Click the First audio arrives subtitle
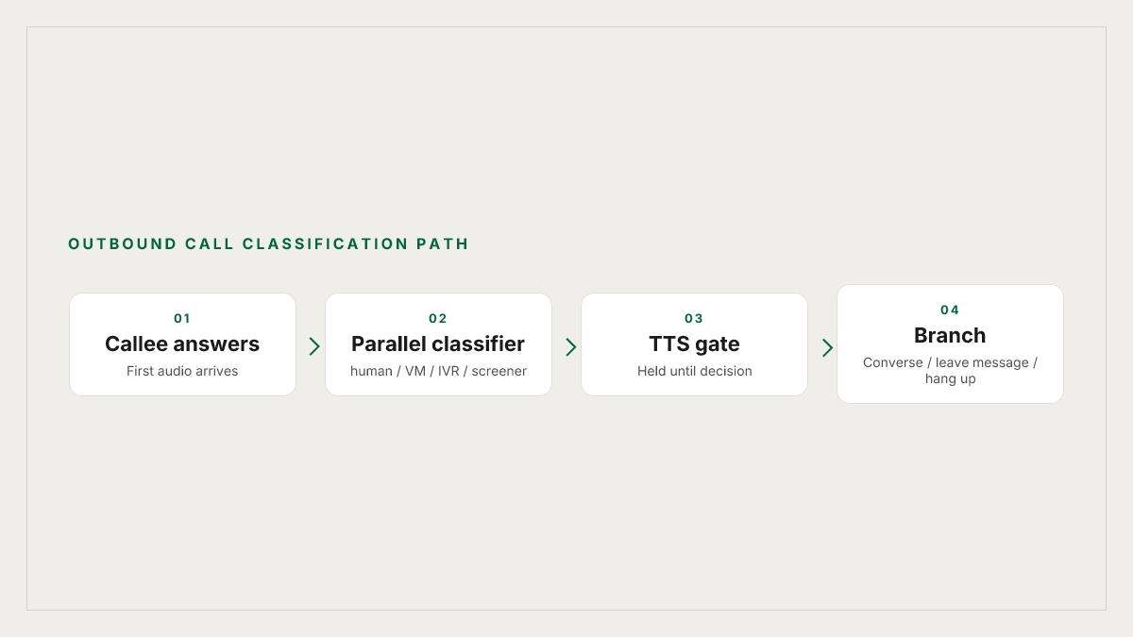 click(x=182, y=371)
